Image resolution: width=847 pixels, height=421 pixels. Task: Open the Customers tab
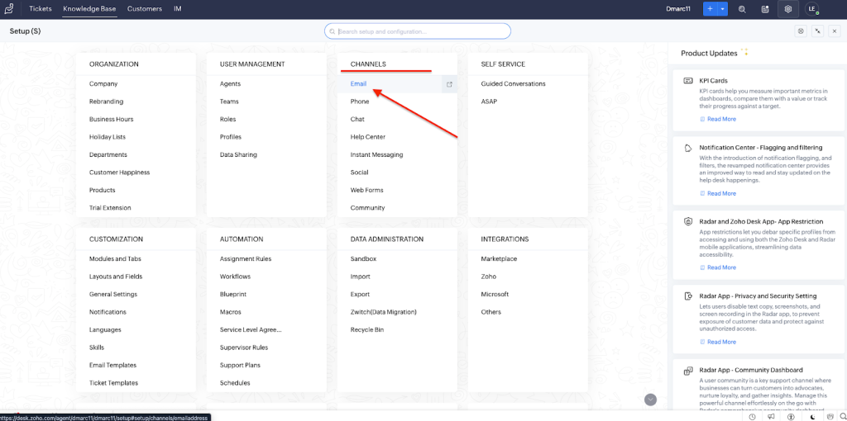(144, 9)
